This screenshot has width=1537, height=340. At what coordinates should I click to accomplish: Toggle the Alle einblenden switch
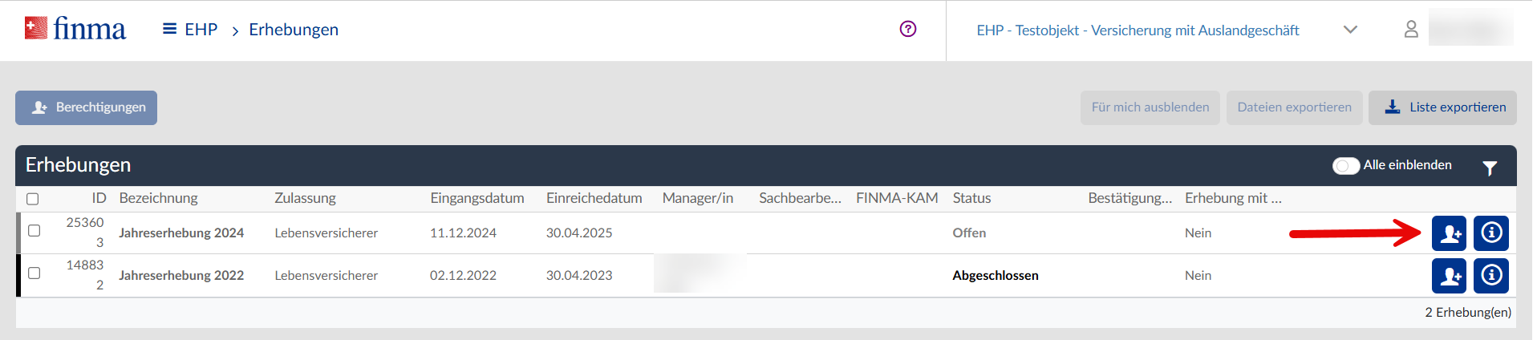[1346, 165]
